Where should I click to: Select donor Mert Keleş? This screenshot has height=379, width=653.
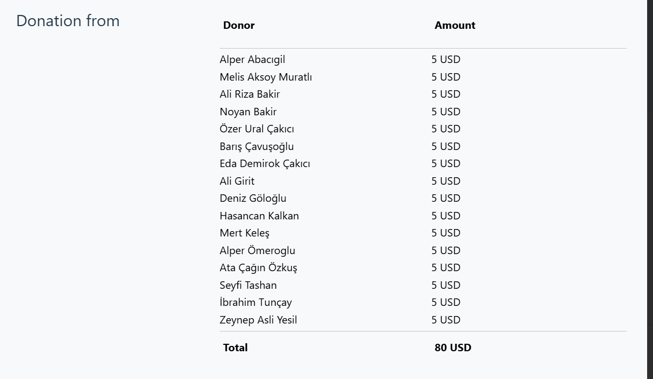pyautogui.click(x=244, y=233)
